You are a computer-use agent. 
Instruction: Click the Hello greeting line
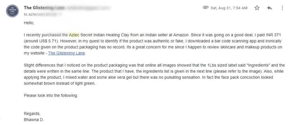[x=29, y=23]
